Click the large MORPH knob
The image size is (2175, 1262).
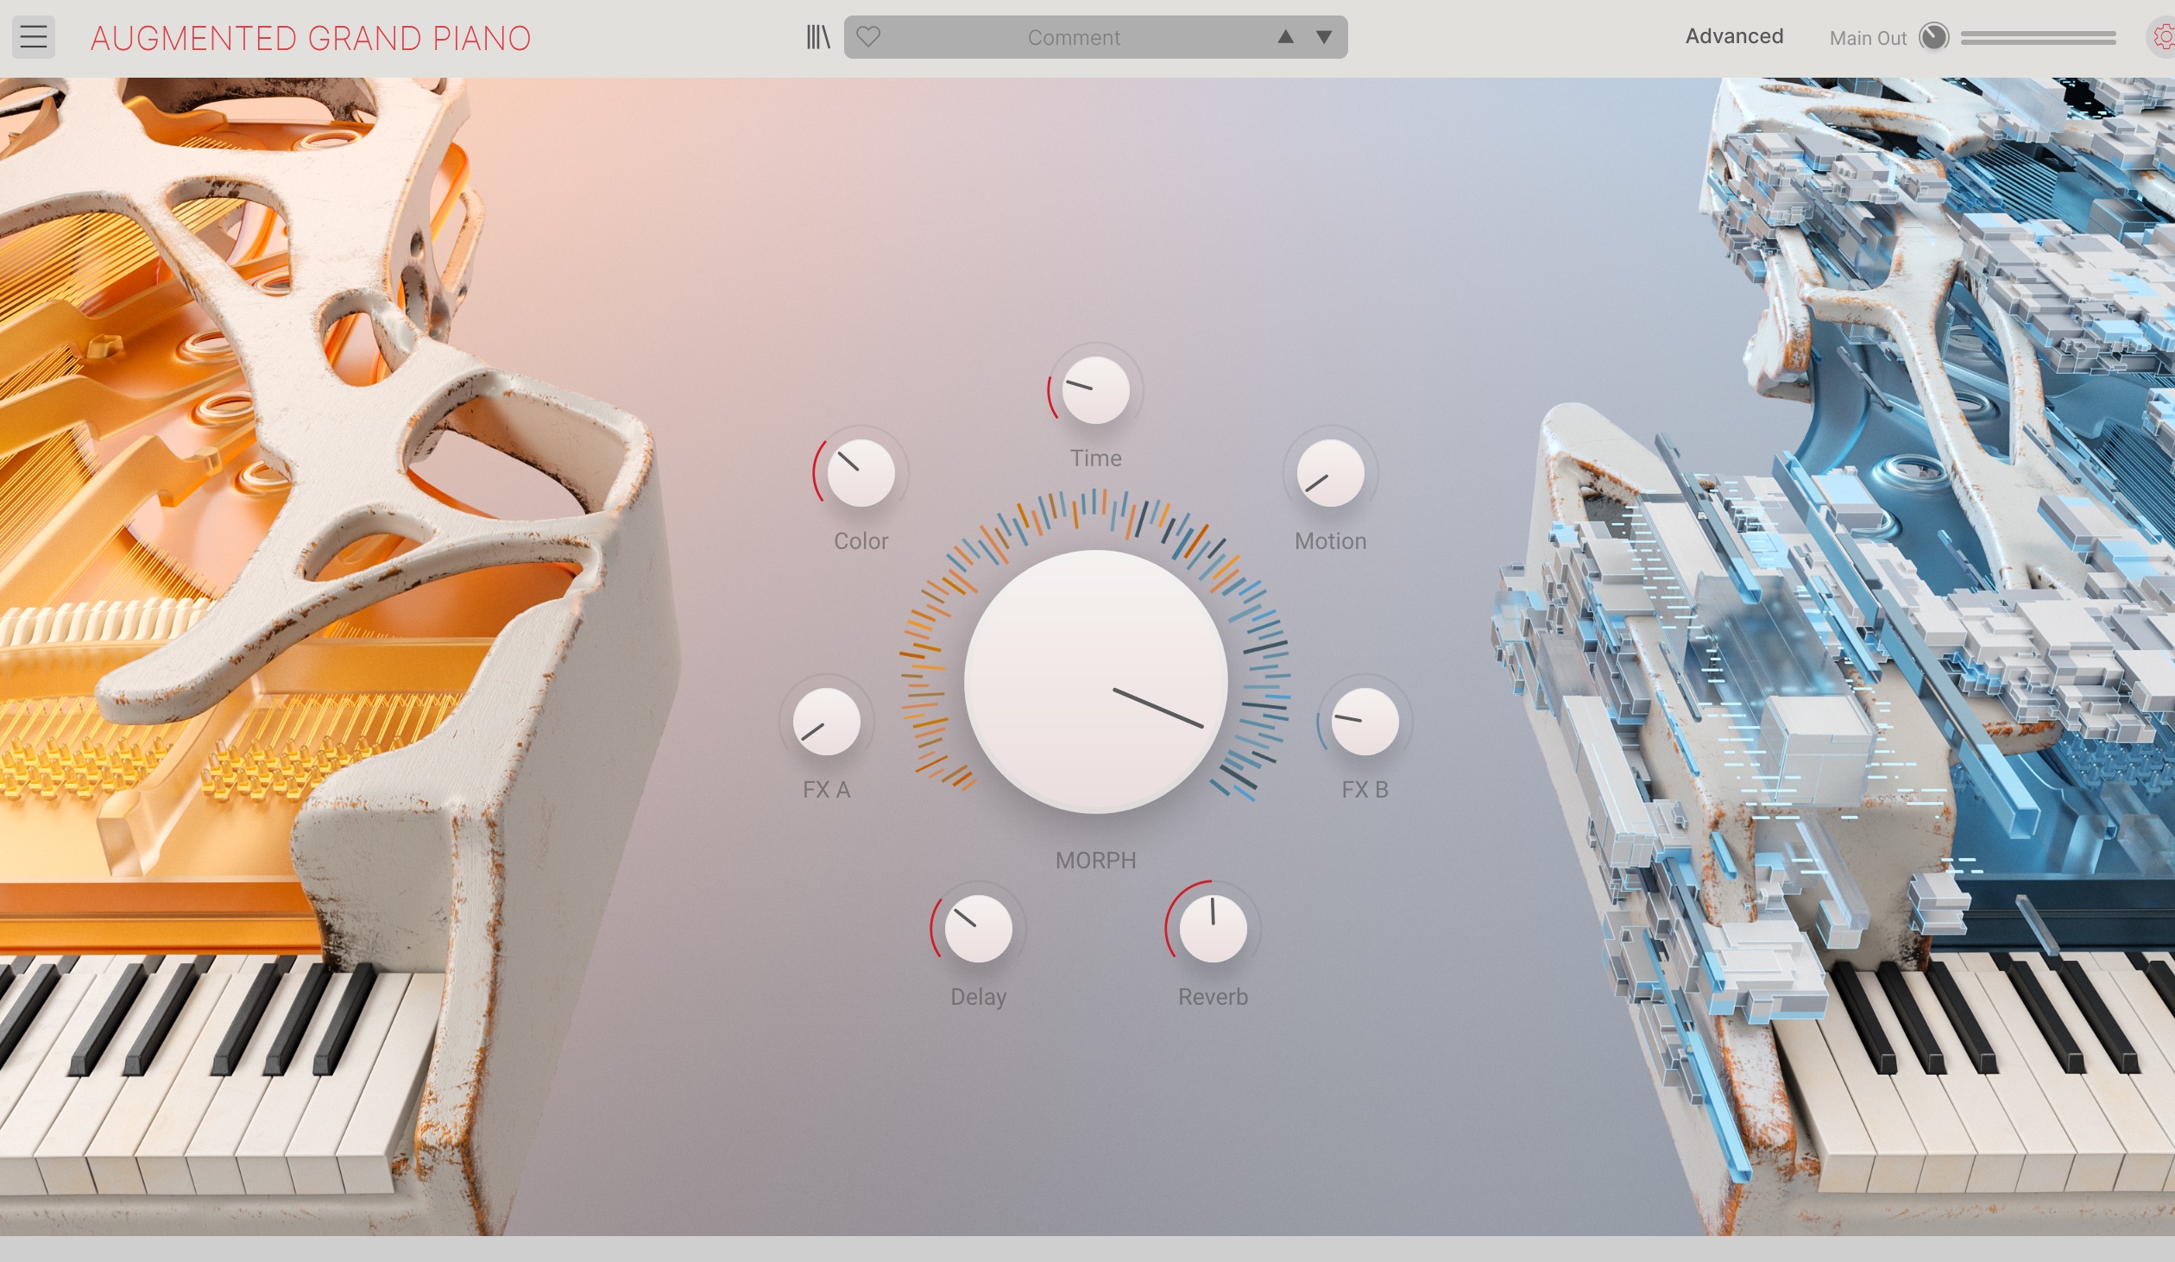(1095, 682)
